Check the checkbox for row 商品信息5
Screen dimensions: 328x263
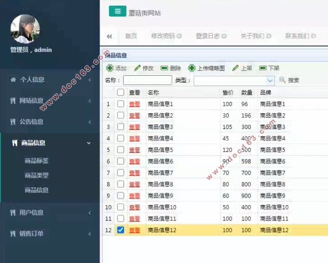pyautogui.click(x=120, y=150)
